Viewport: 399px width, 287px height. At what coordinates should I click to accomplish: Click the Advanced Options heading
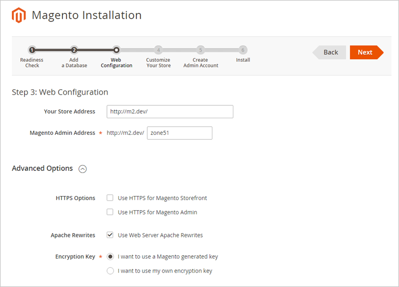42,168
